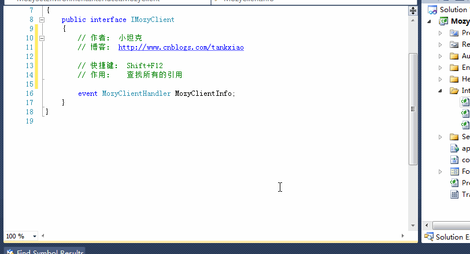This screenshot has height=254, width=470.
Task: Expand the Pr properties node
Action: [x=440, y=33]
